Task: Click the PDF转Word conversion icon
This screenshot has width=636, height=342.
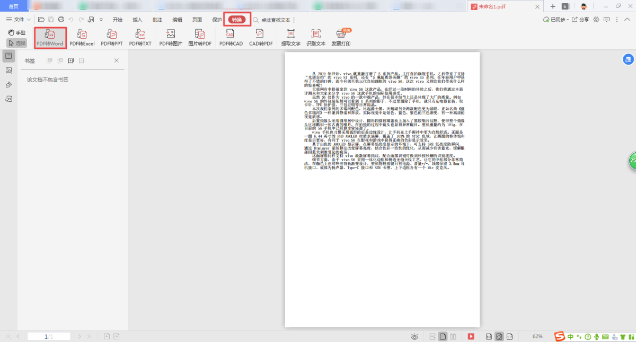Action: (x=50, y=38)
